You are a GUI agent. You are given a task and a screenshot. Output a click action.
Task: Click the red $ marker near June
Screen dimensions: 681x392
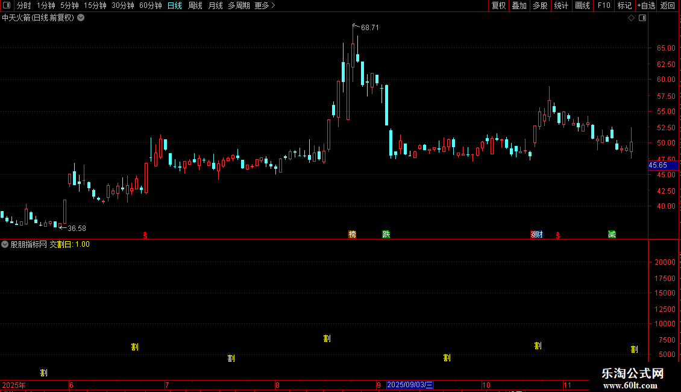[145, 235]
